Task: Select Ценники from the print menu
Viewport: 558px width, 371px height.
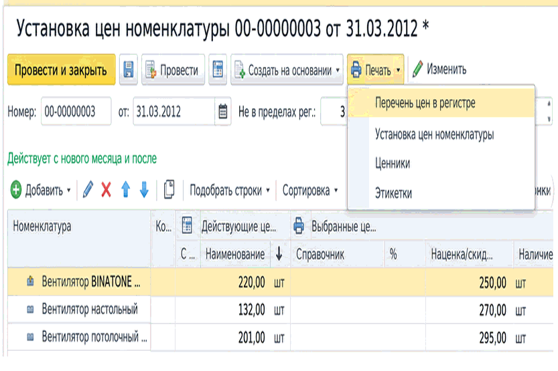Action: coord(441,163)
